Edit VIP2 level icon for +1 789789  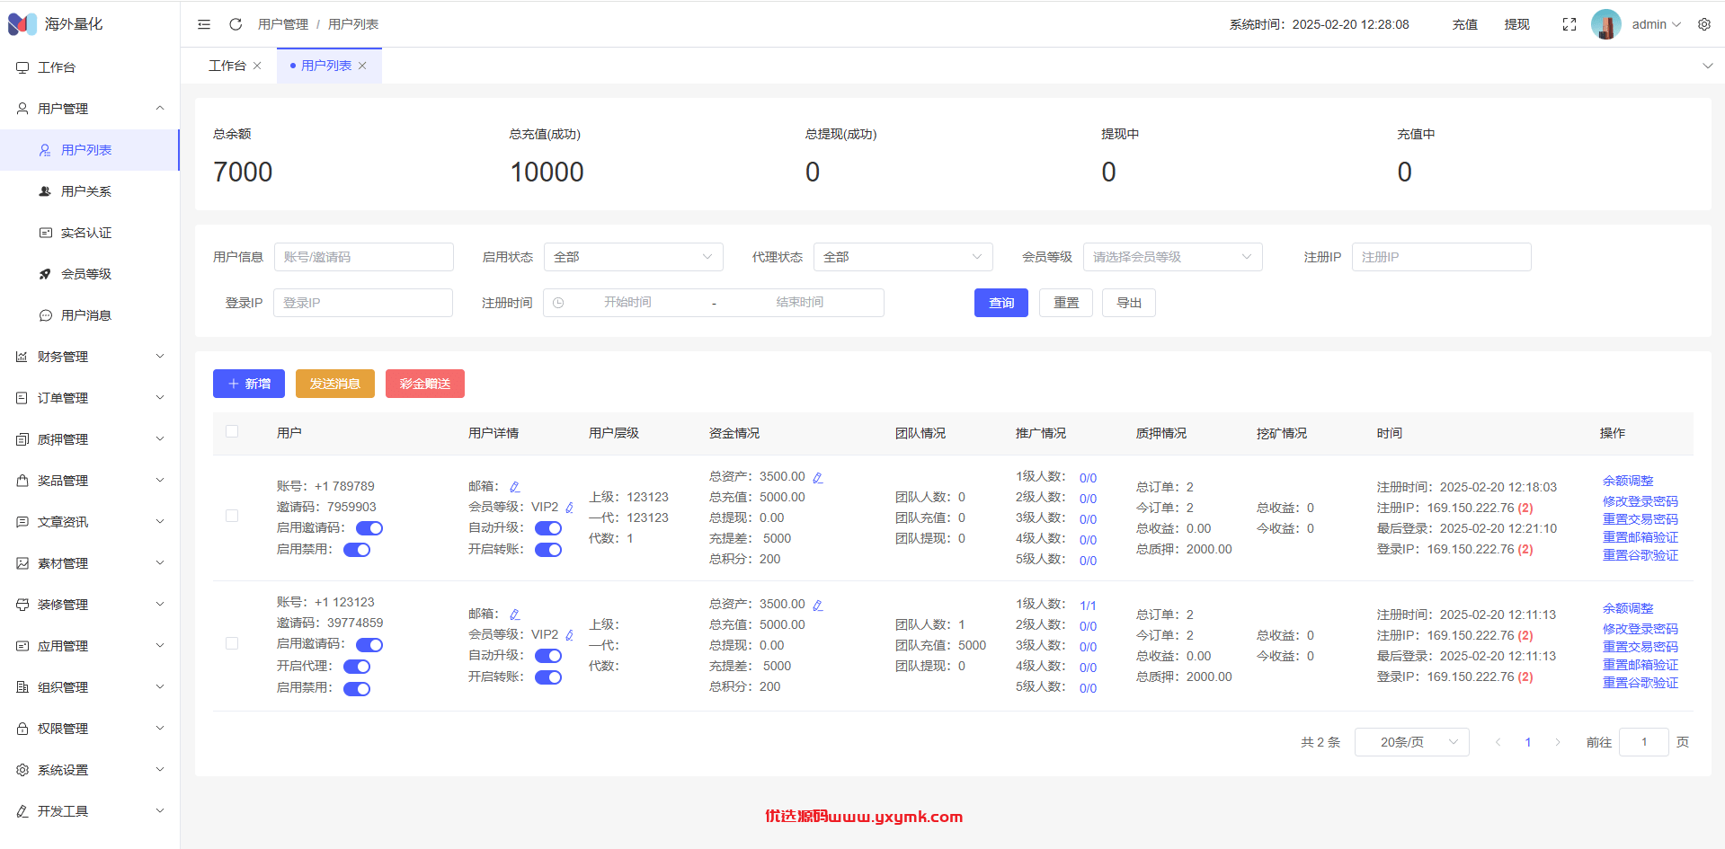(x=570, y=508)
